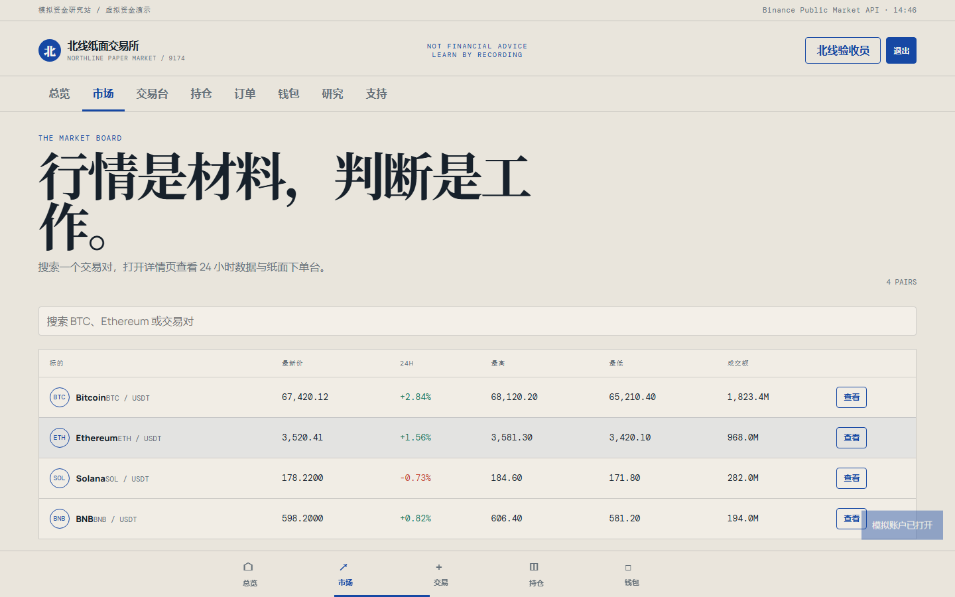Image resolution: width=955 pixels, height=597 pixels.
Task: Click the 模拟资金研究站 breadcrumb link
Action: [64, 10]
